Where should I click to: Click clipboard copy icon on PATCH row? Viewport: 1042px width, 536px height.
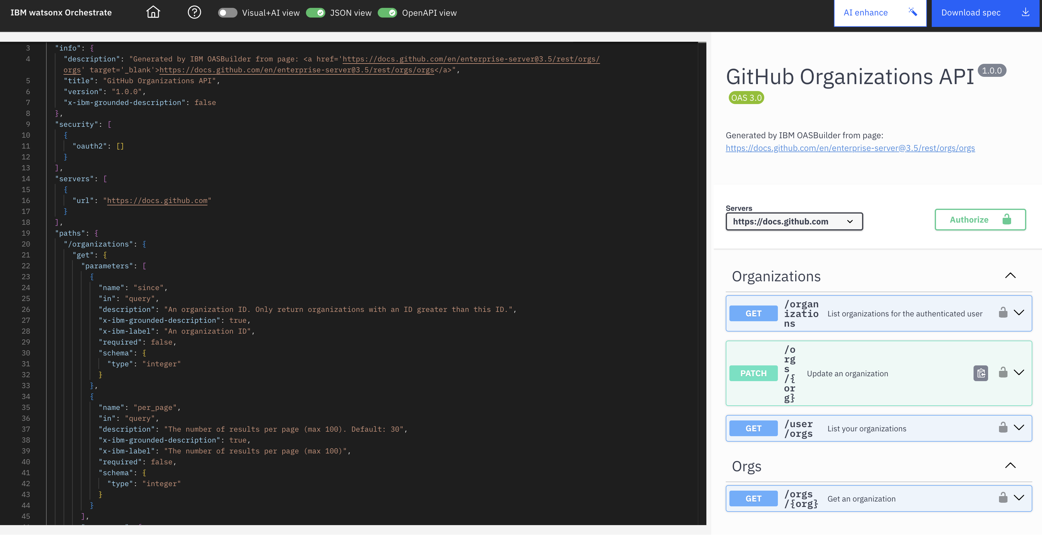[x=981, y=373]
